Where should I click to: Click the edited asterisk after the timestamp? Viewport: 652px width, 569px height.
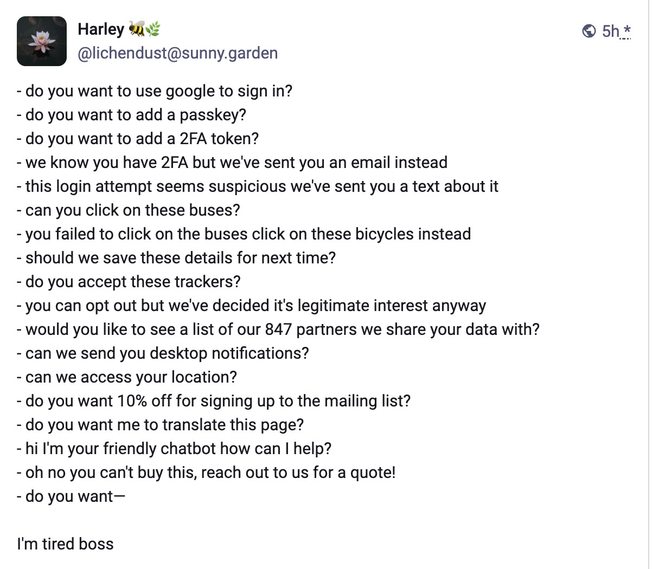(x=627, y=31)
